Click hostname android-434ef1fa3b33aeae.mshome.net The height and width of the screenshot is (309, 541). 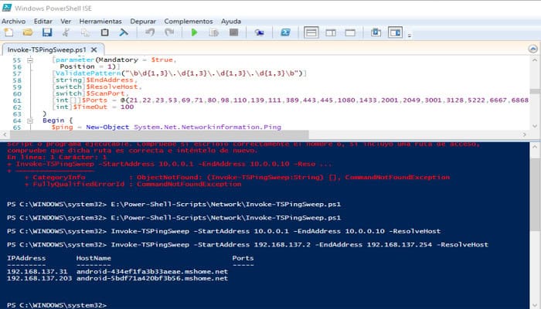[x=152, y=272]
